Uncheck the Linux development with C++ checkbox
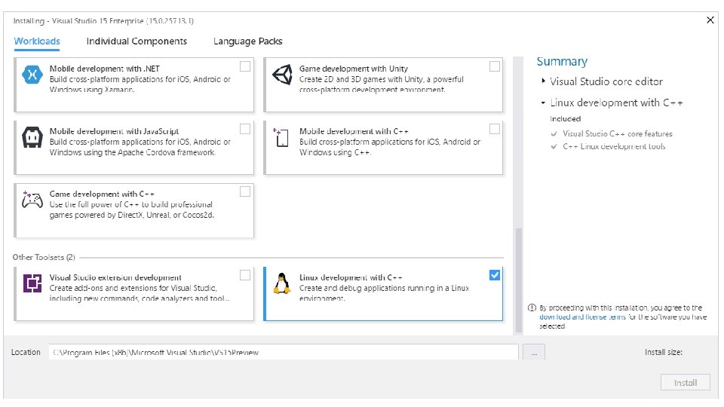The image size is (724, 407). click(x=494, y=275)
